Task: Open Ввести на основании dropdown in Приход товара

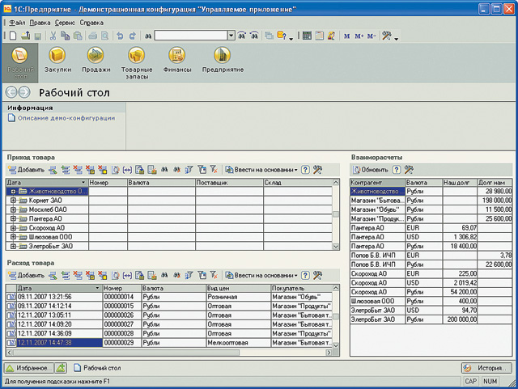Action: tap(266, 170)
